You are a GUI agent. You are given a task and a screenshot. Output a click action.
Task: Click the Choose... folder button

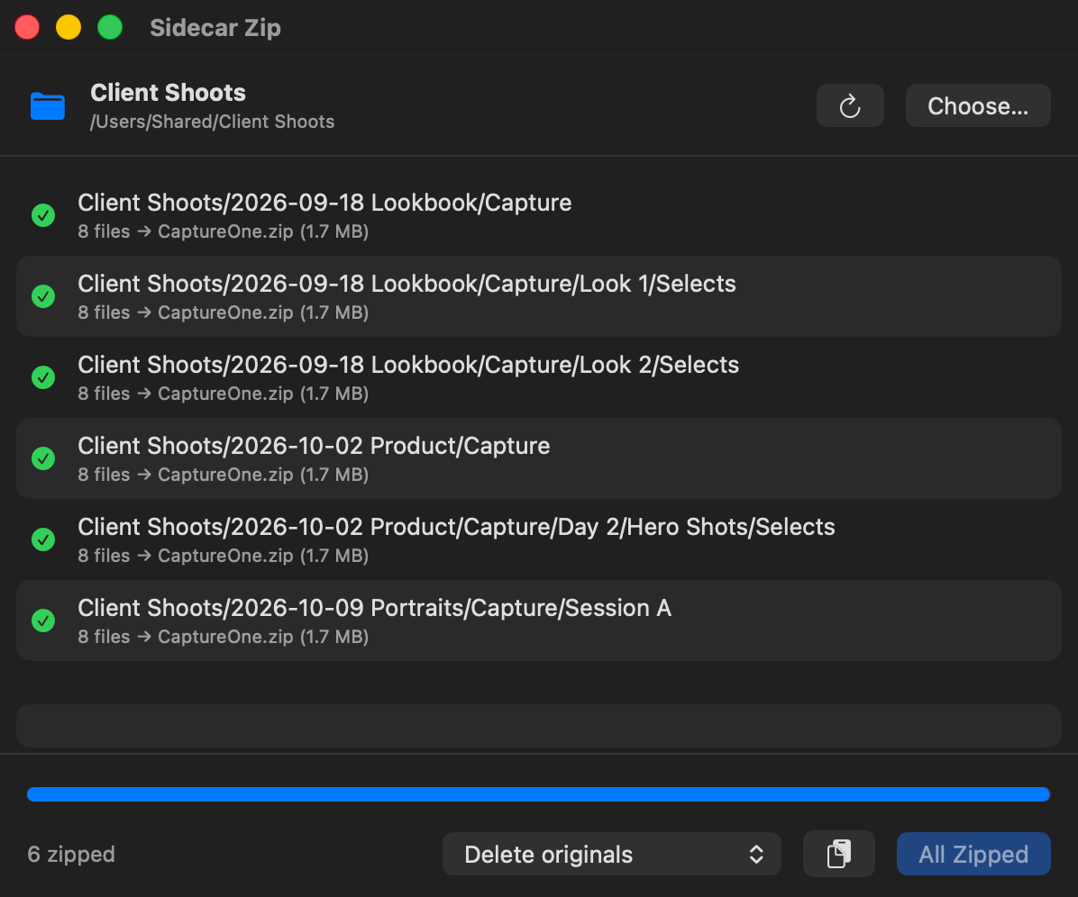[x=978, y=105]
